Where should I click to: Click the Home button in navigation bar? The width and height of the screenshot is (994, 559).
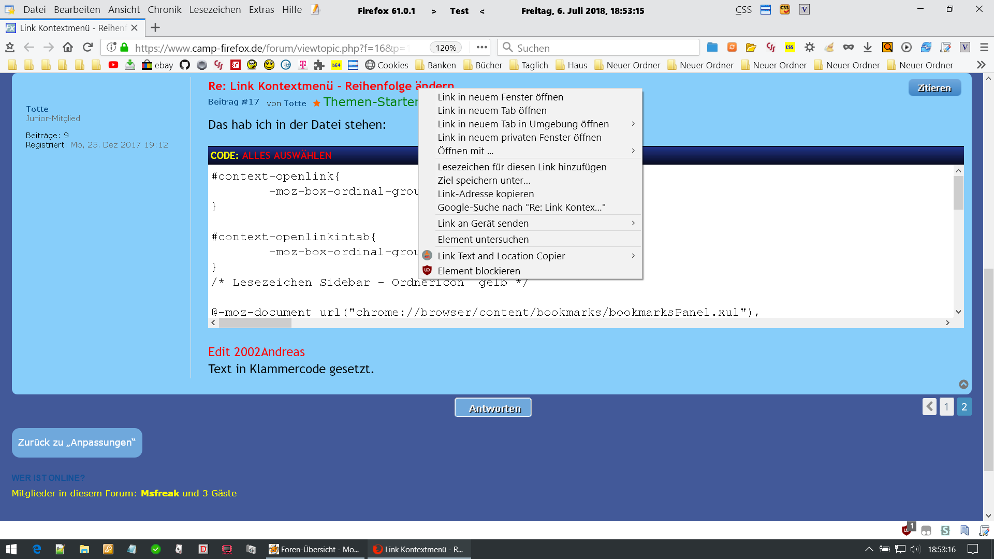[68, 48]
